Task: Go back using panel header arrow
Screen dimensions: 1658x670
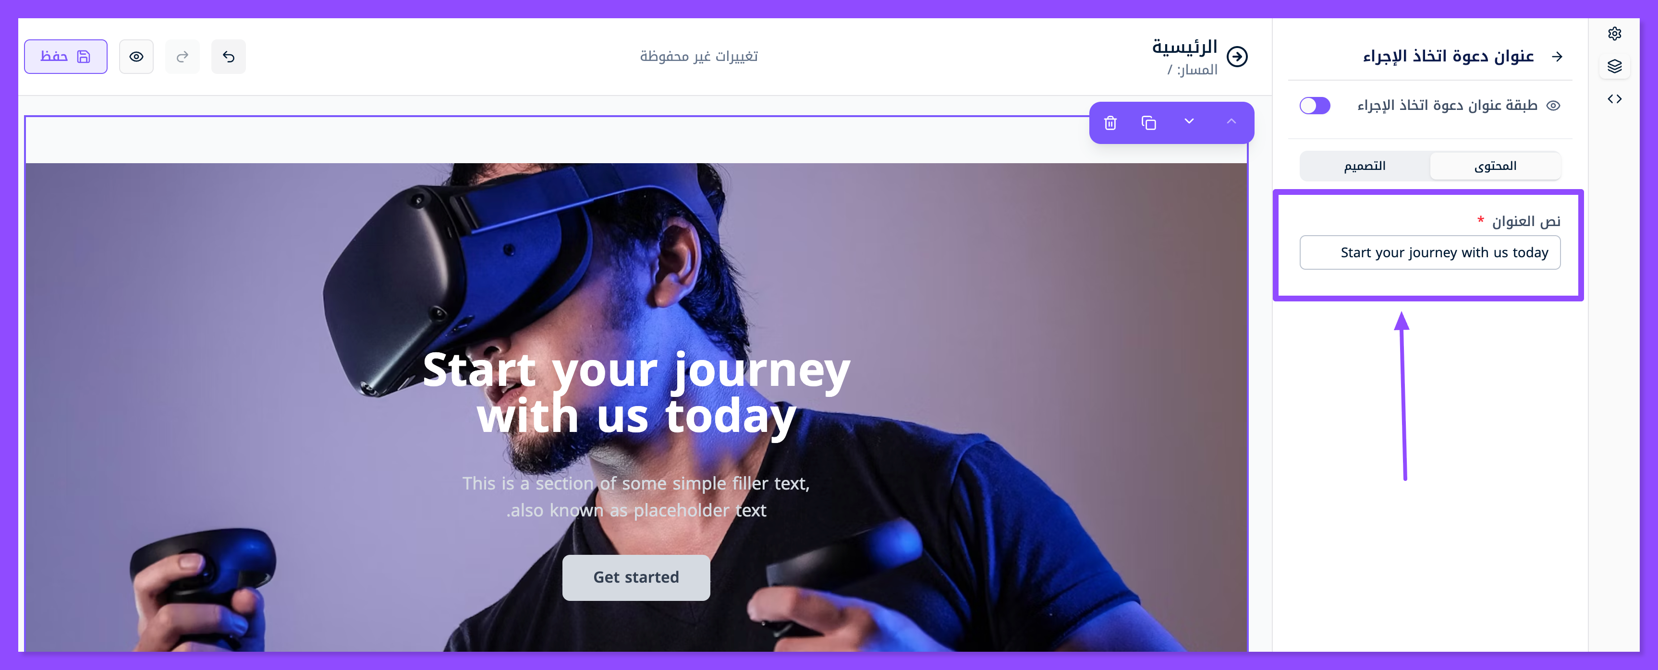Action: tap(1557, 57)
